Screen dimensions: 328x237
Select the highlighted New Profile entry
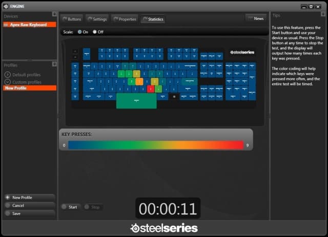point(30,88)
